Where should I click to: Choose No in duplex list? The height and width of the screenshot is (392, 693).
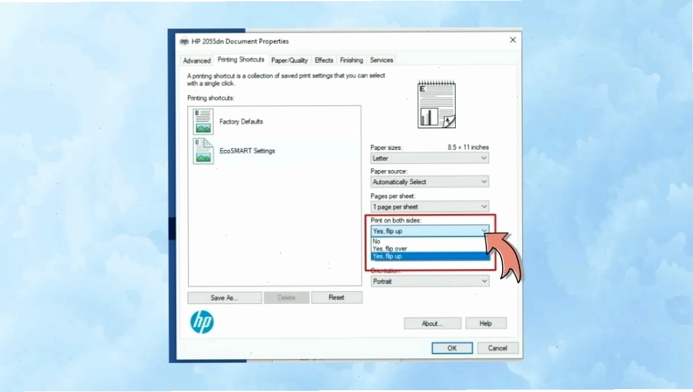pyautogui.click(x=430, y=241)
